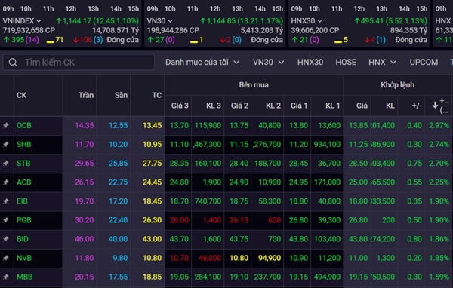Click PGB's red Giá 3 price 26.00

coord(179,220)
